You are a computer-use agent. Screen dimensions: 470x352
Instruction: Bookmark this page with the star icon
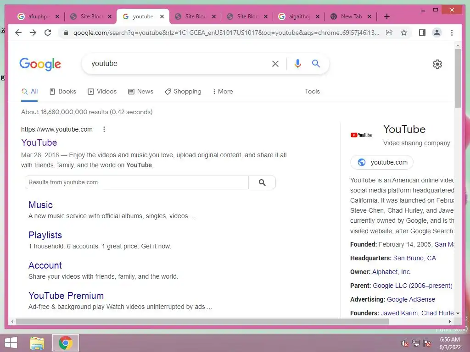[x=404, y=33]
